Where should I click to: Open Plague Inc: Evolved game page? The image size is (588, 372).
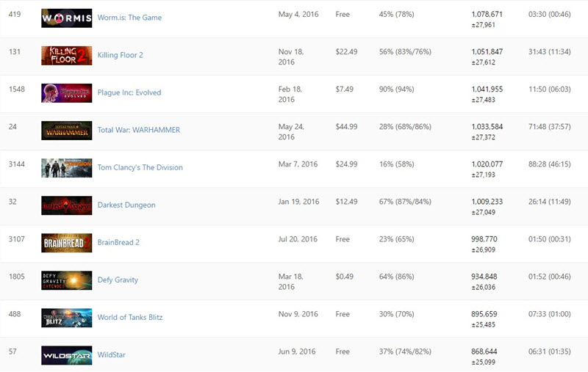(129, 92)
